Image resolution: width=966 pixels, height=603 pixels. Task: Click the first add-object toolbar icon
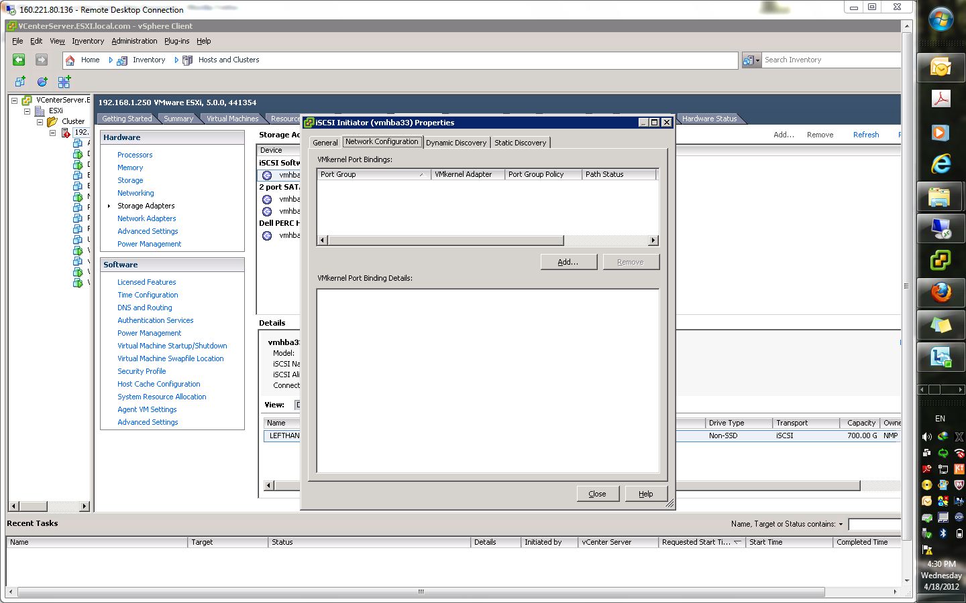(20, 82)
